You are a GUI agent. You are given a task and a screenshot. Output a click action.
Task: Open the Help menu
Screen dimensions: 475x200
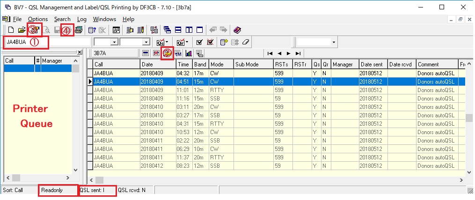[128, 19]
